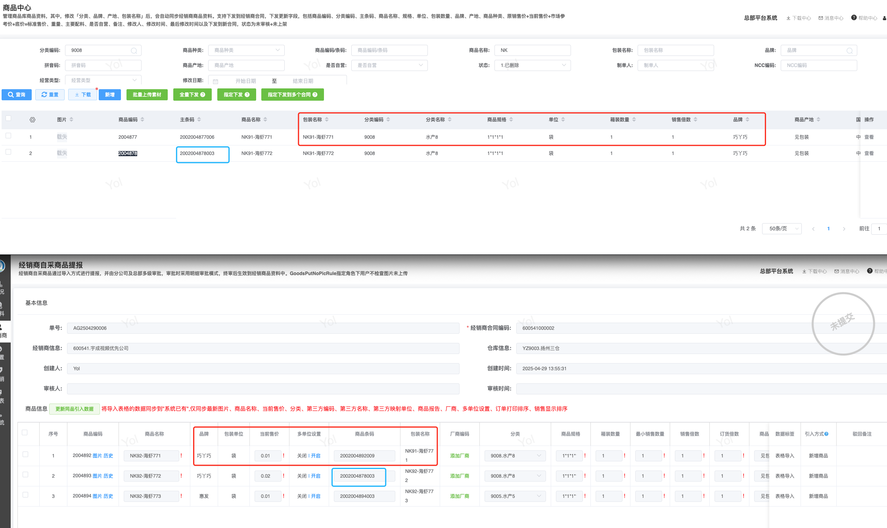
Task: Open 分类 dropdown 9005.水产5 in row 3
Action: click(x=515, y=496)
